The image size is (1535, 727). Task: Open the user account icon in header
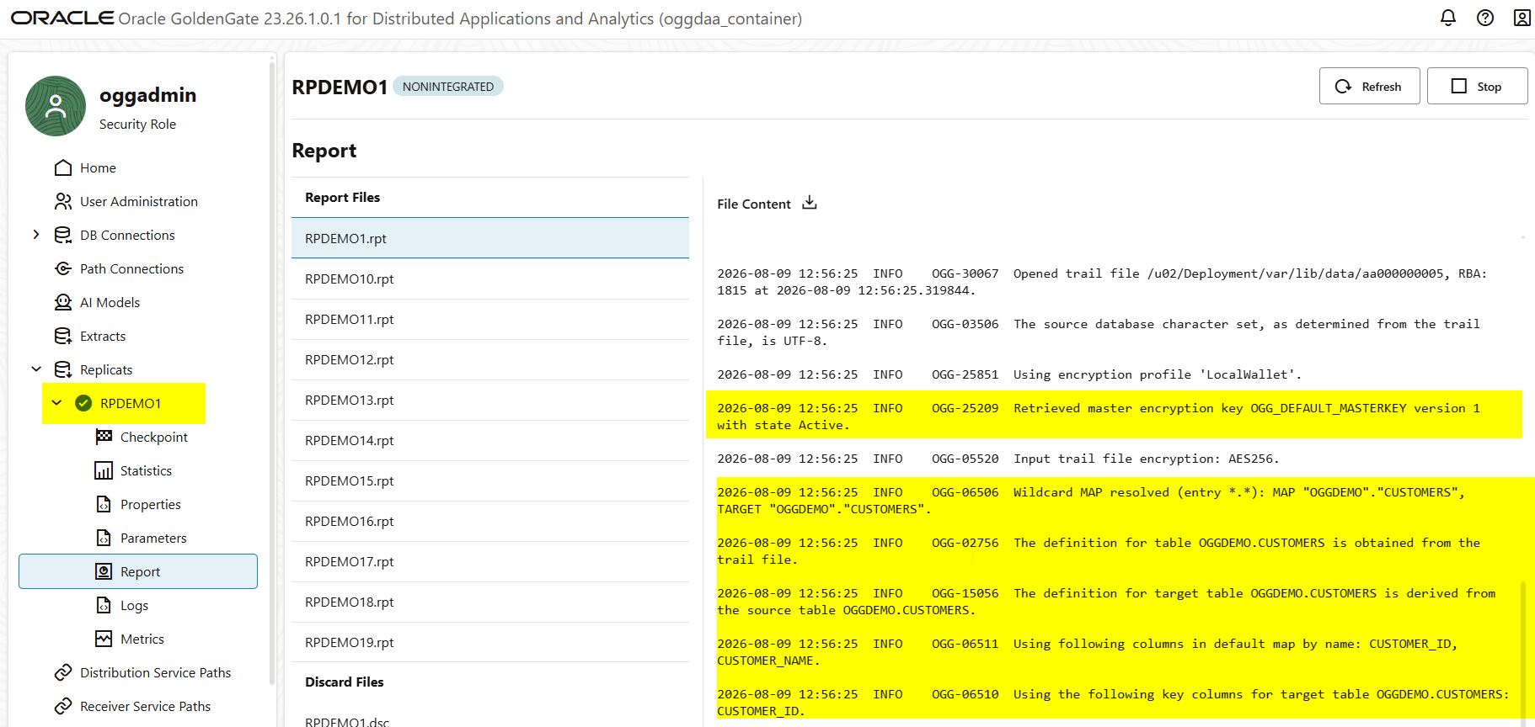1522,18
